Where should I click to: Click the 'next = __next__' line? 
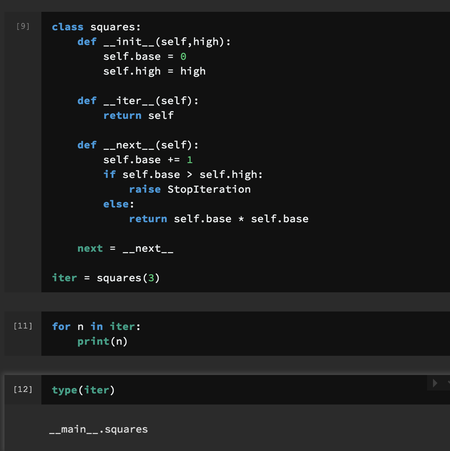(126, 248)
